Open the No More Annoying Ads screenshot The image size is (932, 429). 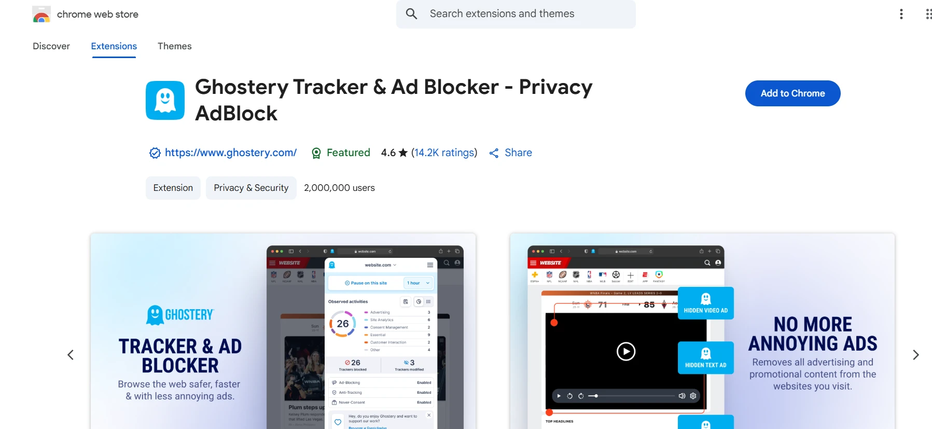702,331
